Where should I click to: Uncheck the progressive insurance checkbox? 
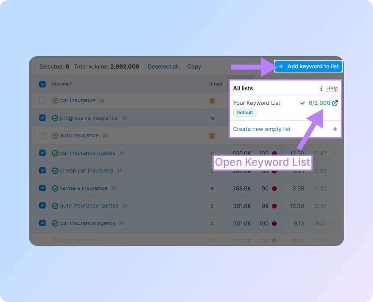point(42,118)
